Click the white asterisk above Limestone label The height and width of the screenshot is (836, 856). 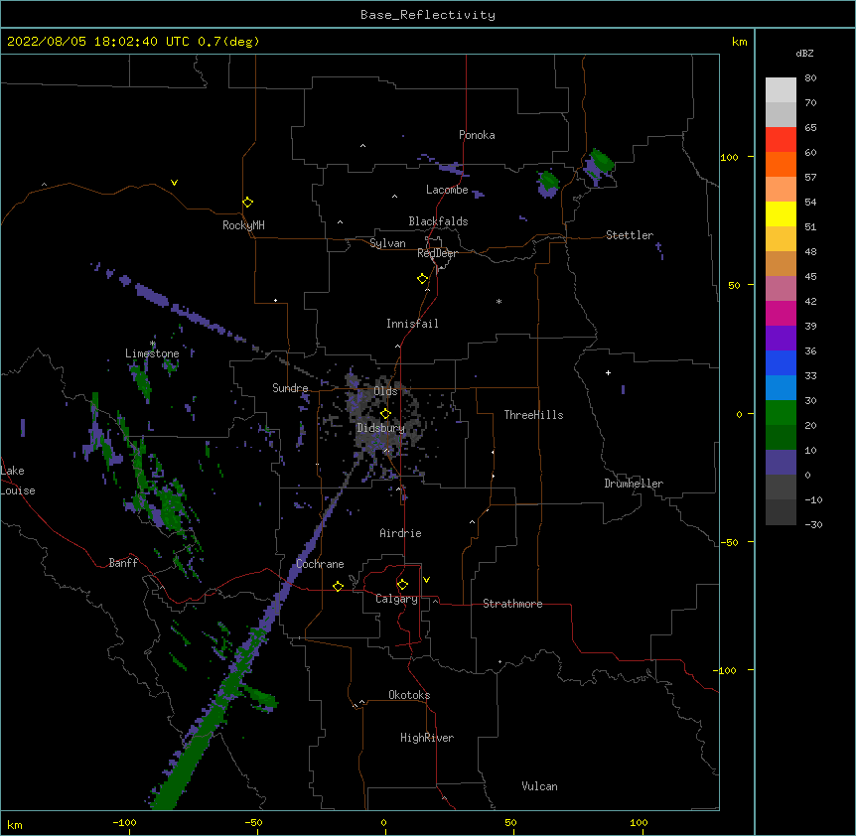[x=153, y=344]
